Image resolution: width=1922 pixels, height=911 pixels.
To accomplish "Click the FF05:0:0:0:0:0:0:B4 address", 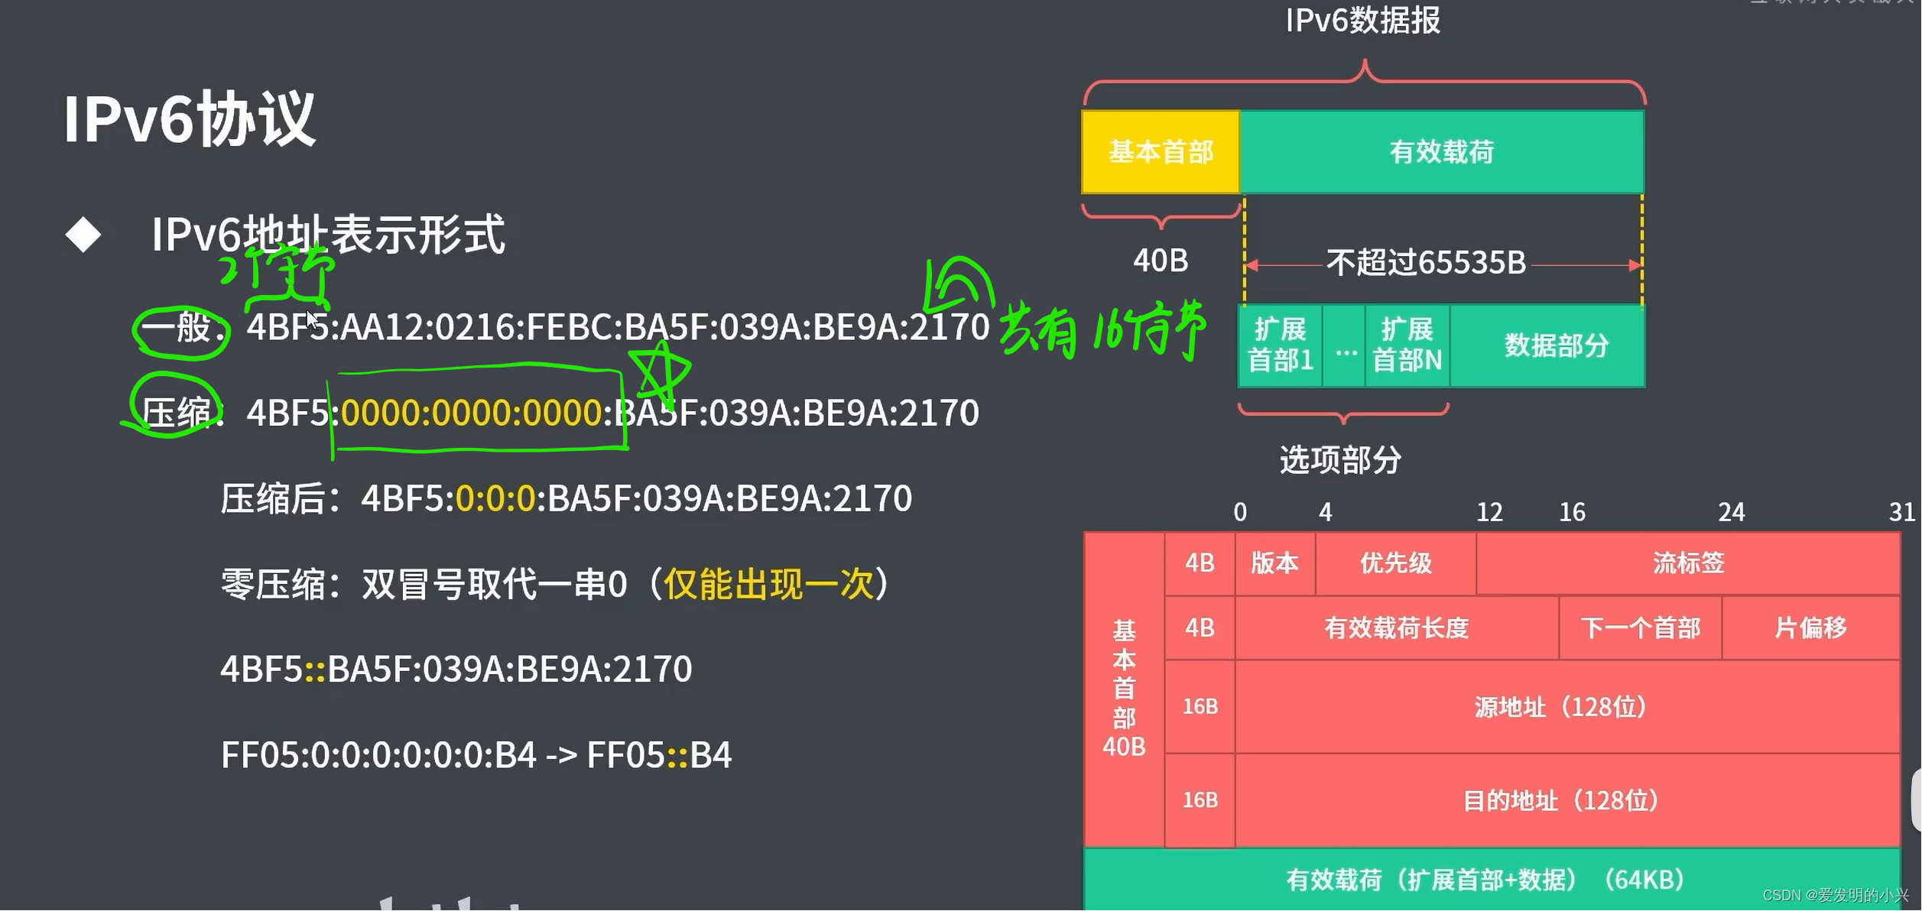I will point(378,755).
